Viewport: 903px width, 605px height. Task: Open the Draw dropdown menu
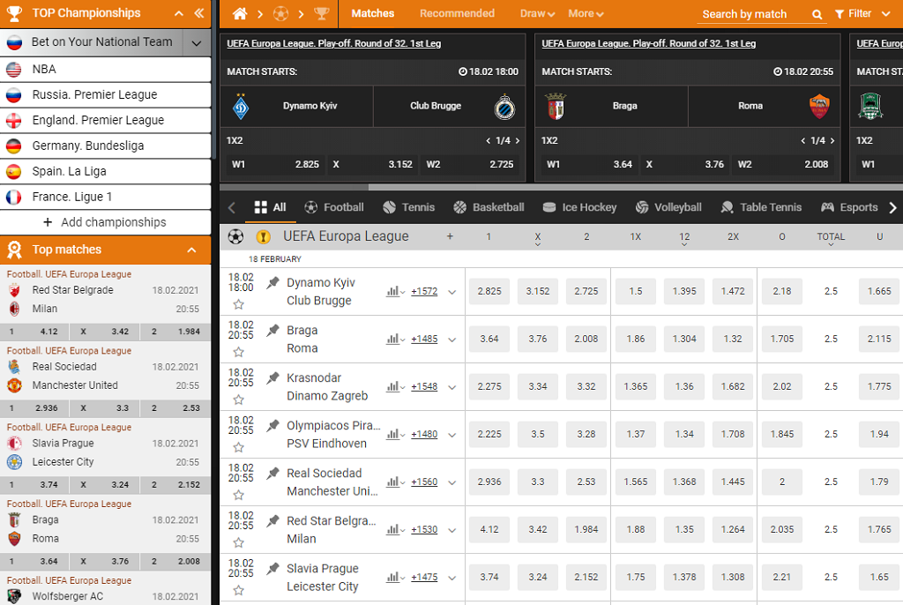point(537,13)
